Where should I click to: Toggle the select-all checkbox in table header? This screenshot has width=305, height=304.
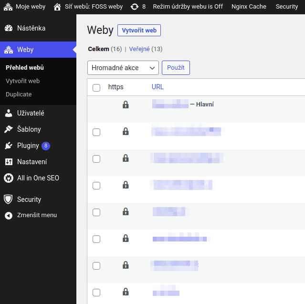pyautogui.click(x=96, y=88)
